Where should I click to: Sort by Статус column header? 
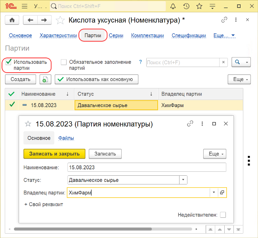[116, 94]
